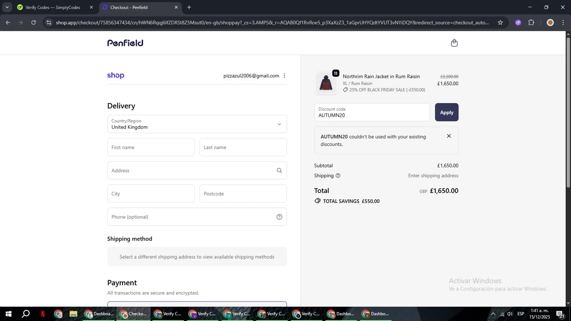
Task: Close the Verify Codes — SimplyCodes tab
Action: (91, 7)
